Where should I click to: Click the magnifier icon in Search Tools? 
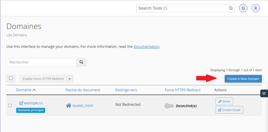[x=231, y=8]
